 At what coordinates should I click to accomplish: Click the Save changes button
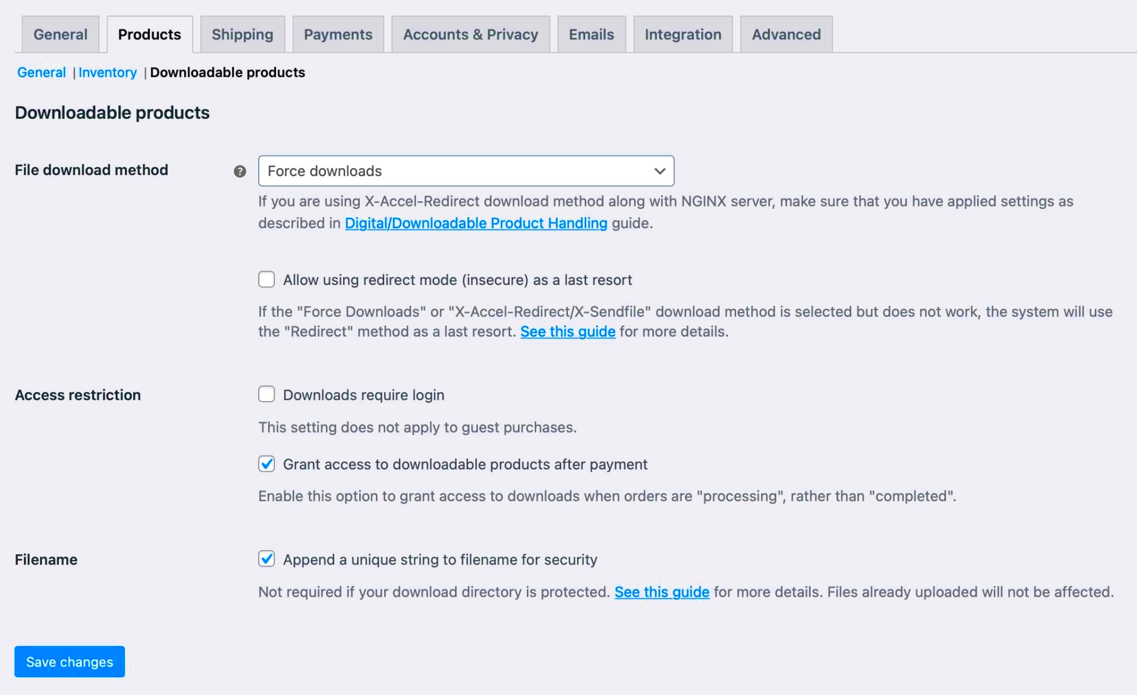(x=69, y=661)
